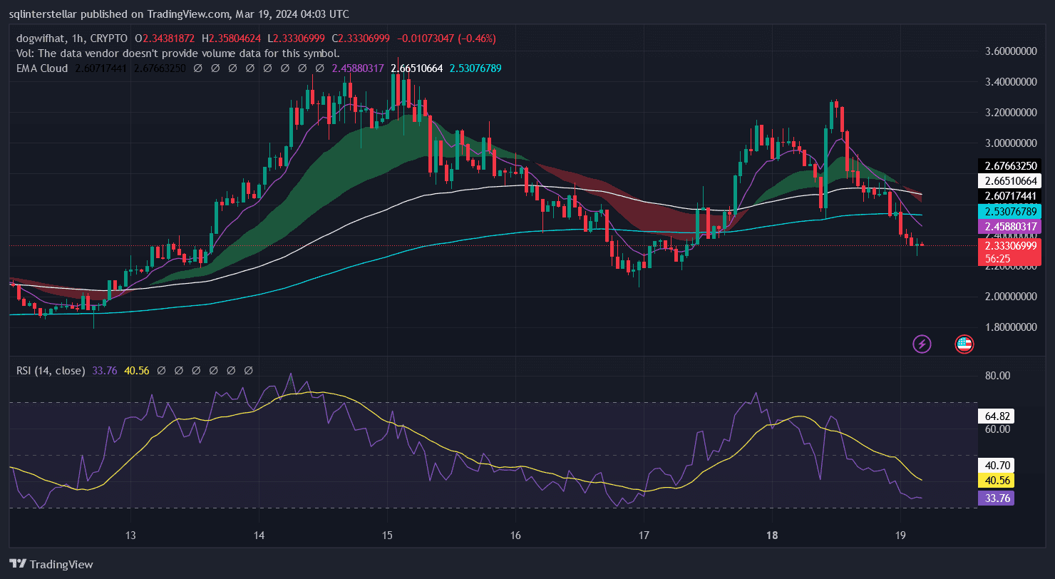Select the RSI (14, close) indicator label

coord(50,371)
